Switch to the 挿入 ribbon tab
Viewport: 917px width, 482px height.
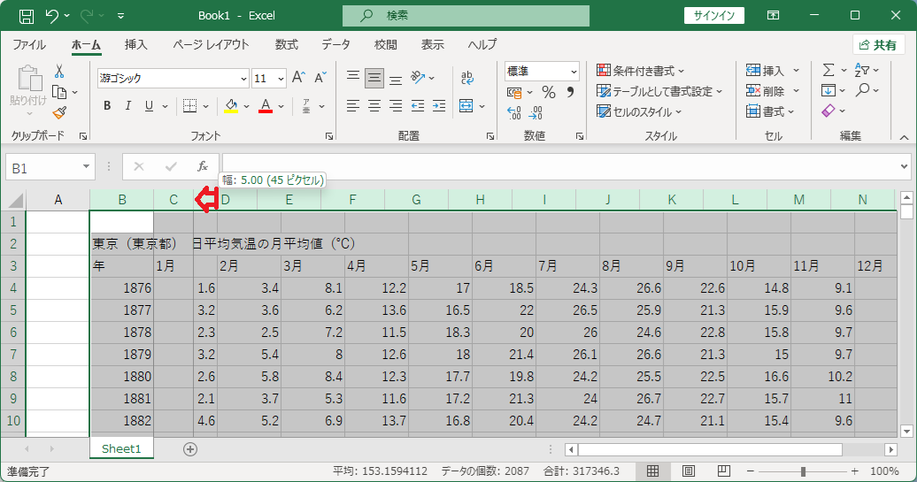click(135, 44)
